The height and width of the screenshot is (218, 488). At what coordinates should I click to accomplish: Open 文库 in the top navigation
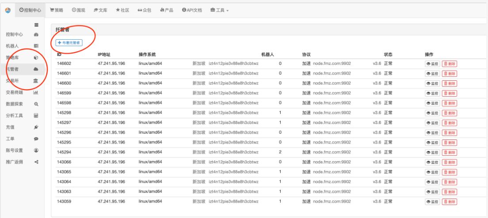point(100,10)
